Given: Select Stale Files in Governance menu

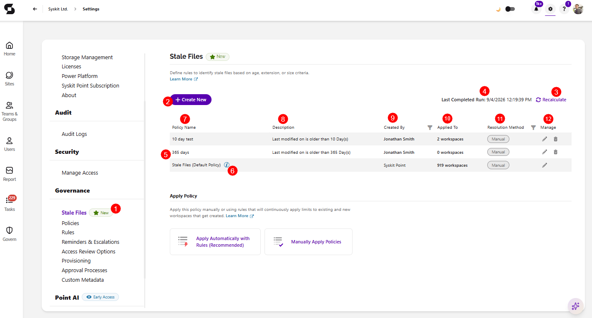Looking at the screenshot, I should pos(74,213).
